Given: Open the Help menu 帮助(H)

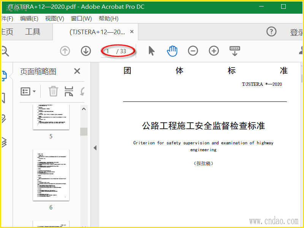Looking at the screenshot, I should click(108, 19).
